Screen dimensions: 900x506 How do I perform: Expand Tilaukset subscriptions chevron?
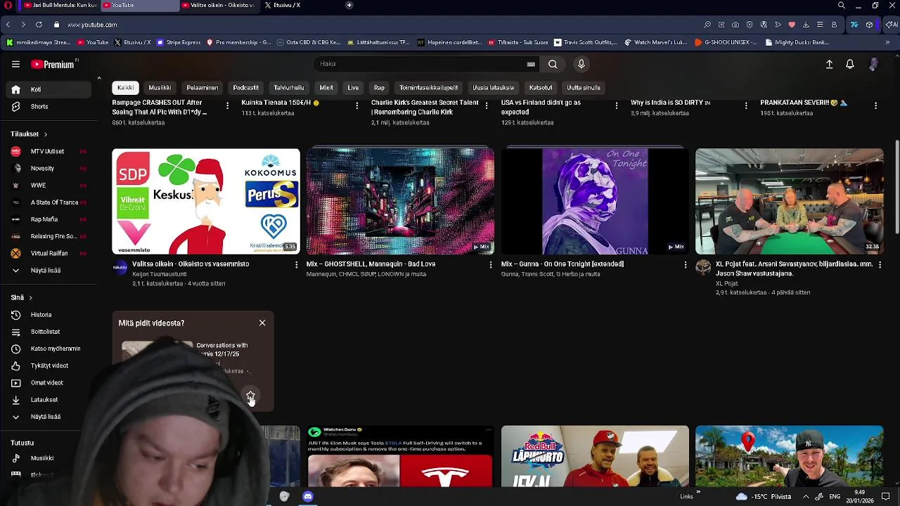[46, 134]
